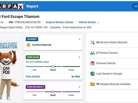Click the Great label under value gauge
138x103 pixels.
[x=71, y=70]
